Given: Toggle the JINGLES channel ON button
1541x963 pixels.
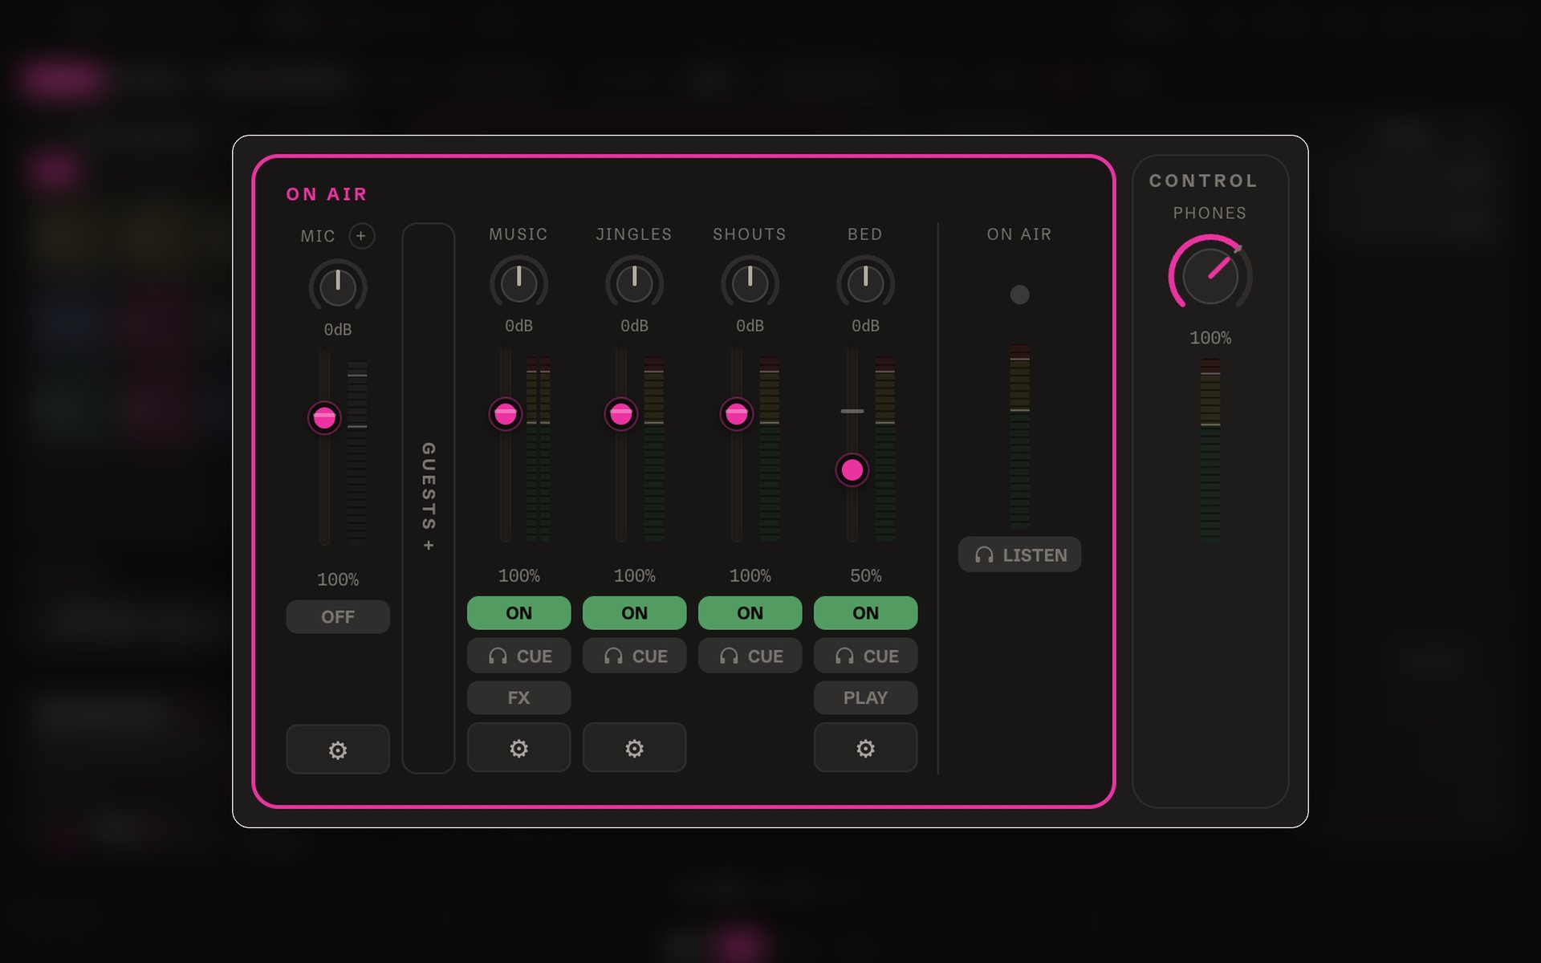Looking at the screenshot, I should click(x=634, y=613).
